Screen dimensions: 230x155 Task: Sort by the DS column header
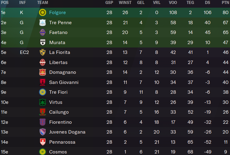(207, 2)
